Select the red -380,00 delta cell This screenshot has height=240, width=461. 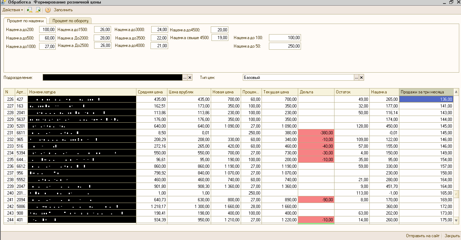click(316, 133)
